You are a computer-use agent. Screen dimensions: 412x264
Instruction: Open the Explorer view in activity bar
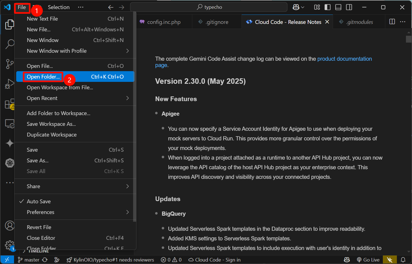point(10,25)
